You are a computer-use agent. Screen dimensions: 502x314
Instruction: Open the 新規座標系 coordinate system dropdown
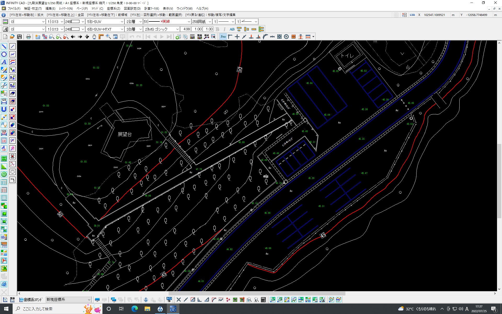point(69,300)
